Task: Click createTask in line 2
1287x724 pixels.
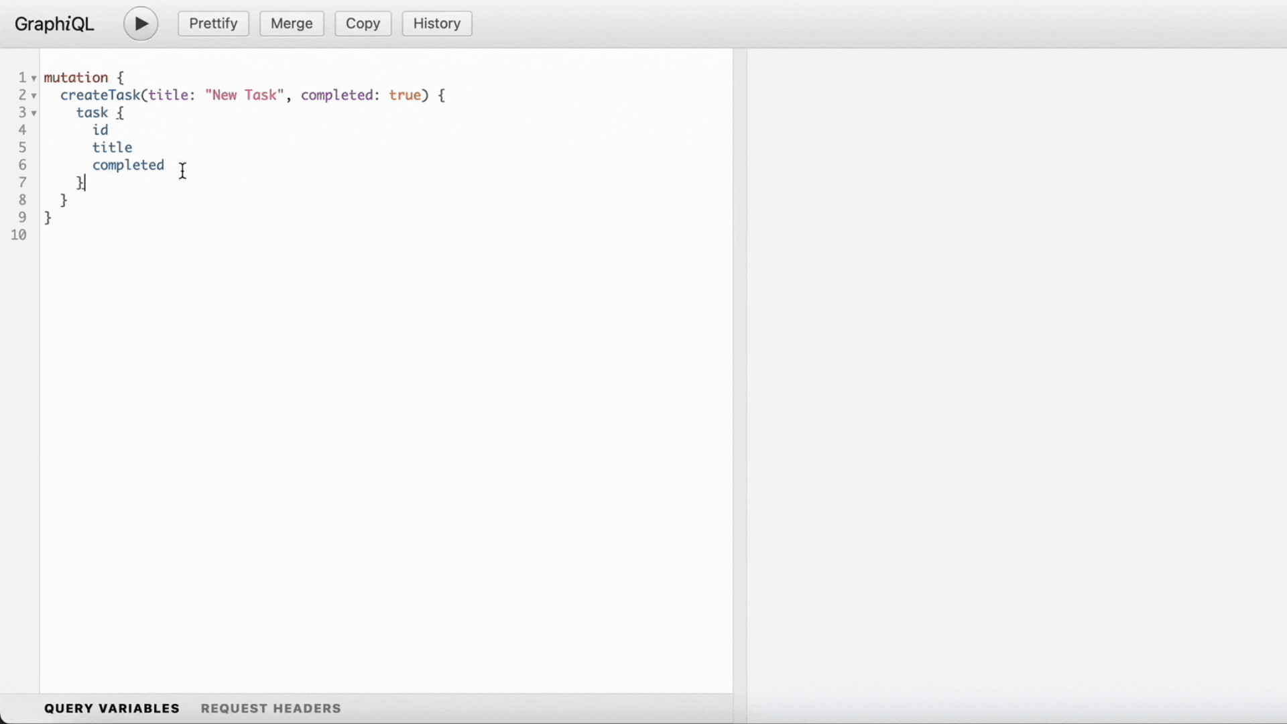Action: pyautogui.click(x=100, y=95)
